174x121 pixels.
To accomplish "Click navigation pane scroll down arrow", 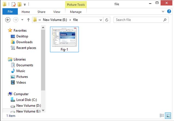I will pos(43,110).
